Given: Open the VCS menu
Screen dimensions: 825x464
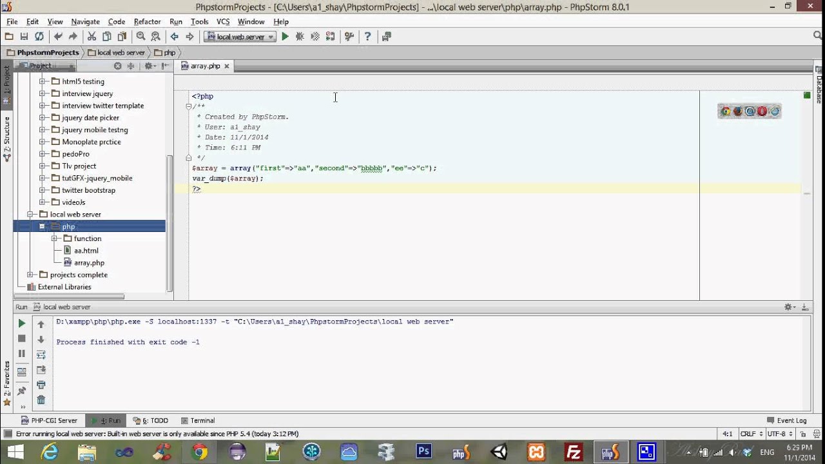Looking at the screenshot, I should [x=223, y=21].
